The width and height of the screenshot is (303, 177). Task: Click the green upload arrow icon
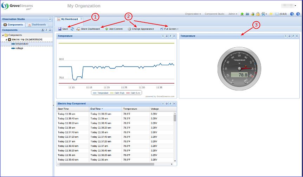coord(242,14)
